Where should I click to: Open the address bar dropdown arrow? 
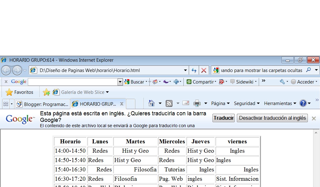pyautogui.click(x=185, y=70)
